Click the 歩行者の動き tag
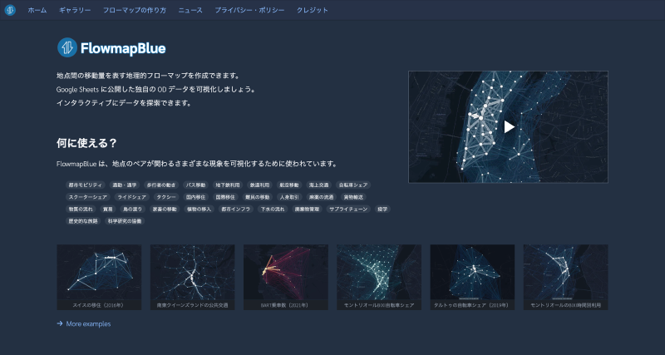 coord(161,185)
